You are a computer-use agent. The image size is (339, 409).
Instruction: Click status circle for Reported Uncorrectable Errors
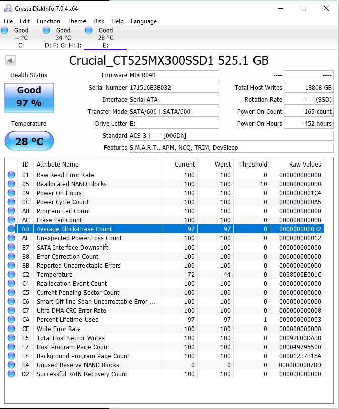pos(11,265)
